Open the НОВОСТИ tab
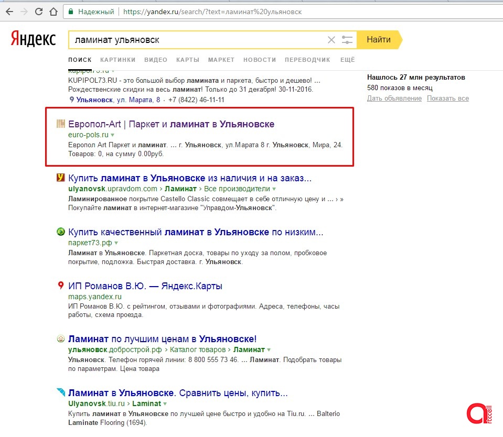 click(260, 60)
